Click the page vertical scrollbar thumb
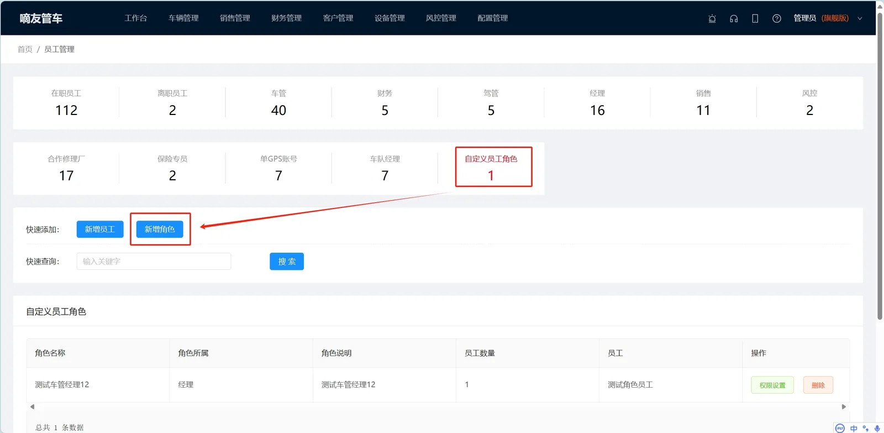Viewport: 884px width, 433px height. 880,165
